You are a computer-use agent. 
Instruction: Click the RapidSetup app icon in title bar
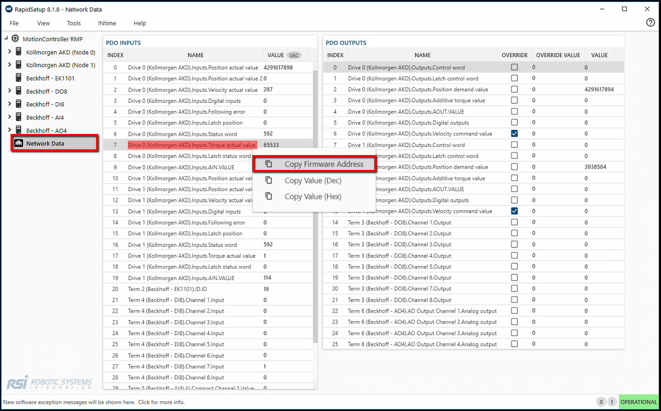(8, 9)
